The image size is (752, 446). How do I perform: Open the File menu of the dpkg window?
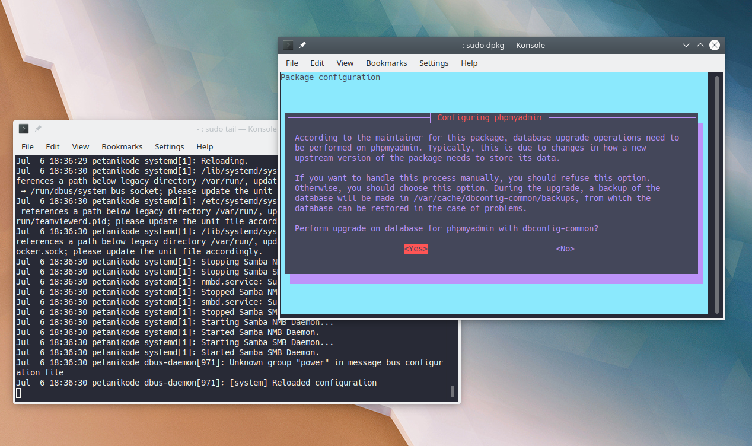[292, 63]
